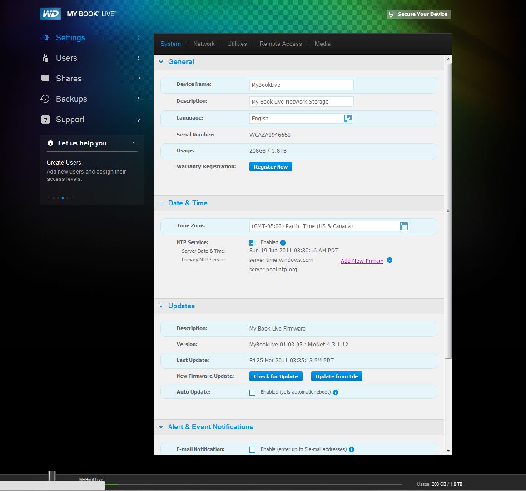
Task: Click 'Fri 25 Mar 2011 03:35:13 PM PDT' value
Action: tap(292, 361)
